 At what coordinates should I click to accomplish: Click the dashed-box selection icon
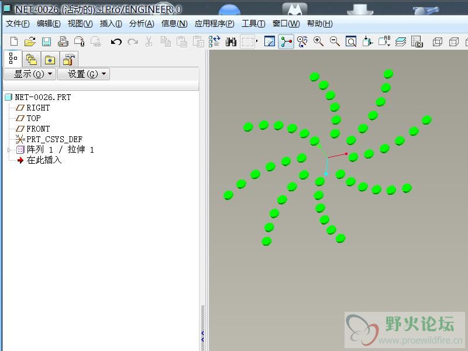(247, 42)
